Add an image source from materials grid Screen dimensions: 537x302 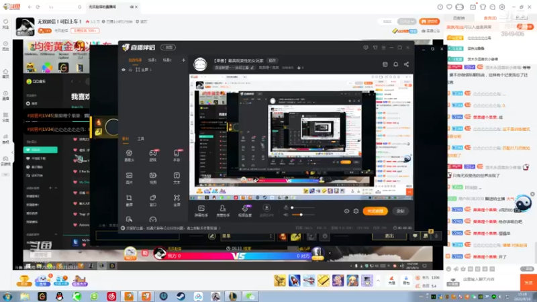129,178
